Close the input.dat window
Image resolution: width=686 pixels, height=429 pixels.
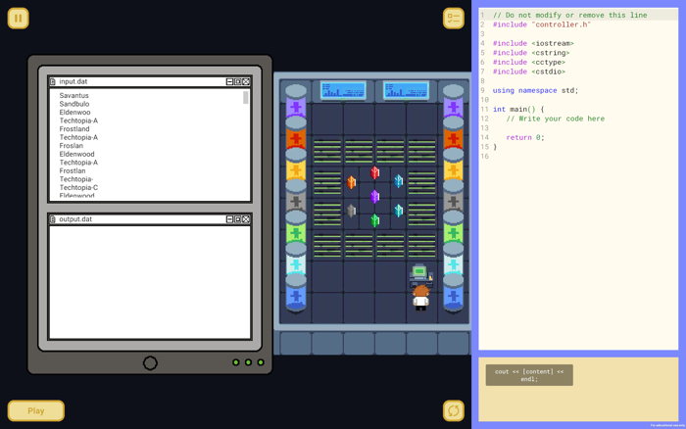(246, 81)
